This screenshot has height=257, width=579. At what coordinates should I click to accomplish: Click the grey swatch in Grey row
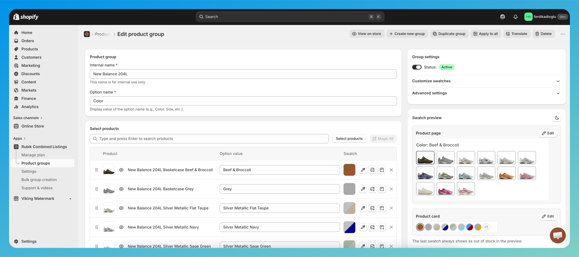click(349, 189)
